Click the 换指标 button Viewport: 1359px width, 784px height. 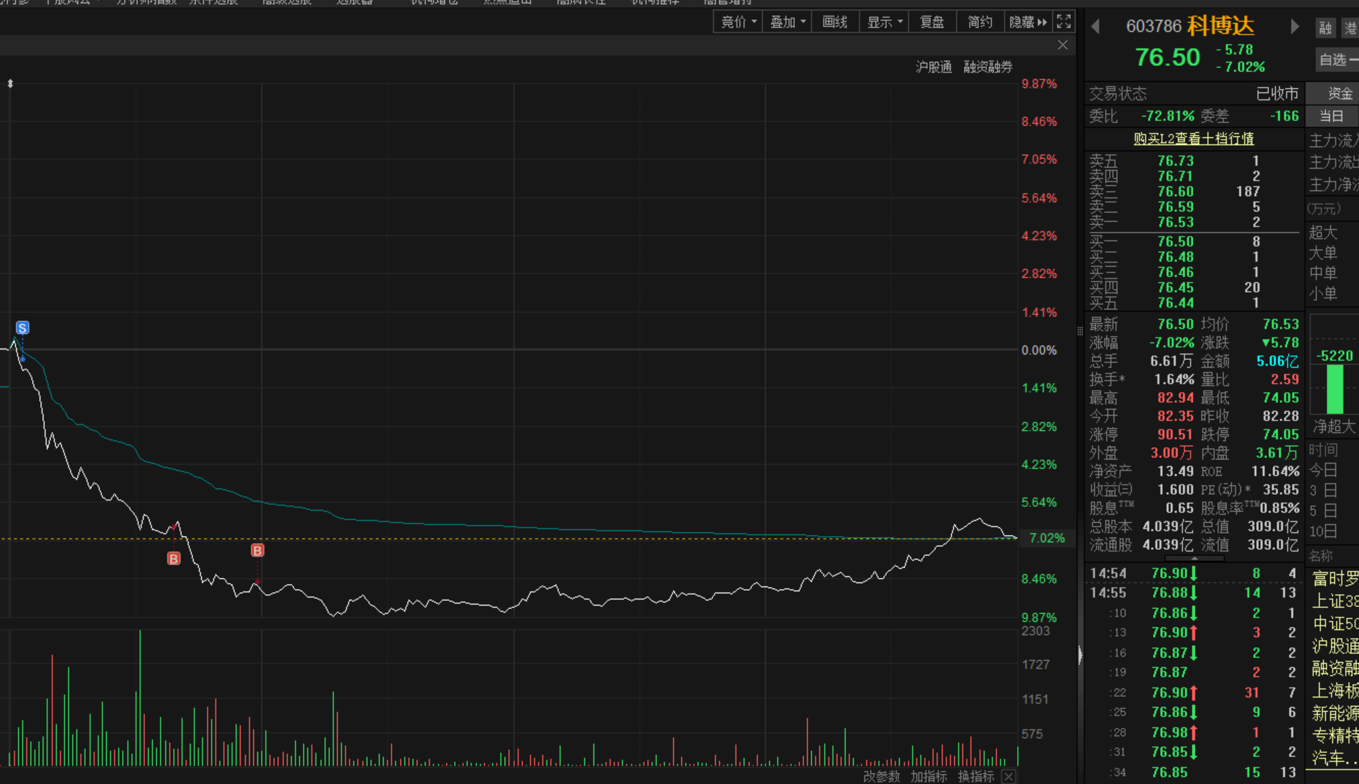click(975, 777)
